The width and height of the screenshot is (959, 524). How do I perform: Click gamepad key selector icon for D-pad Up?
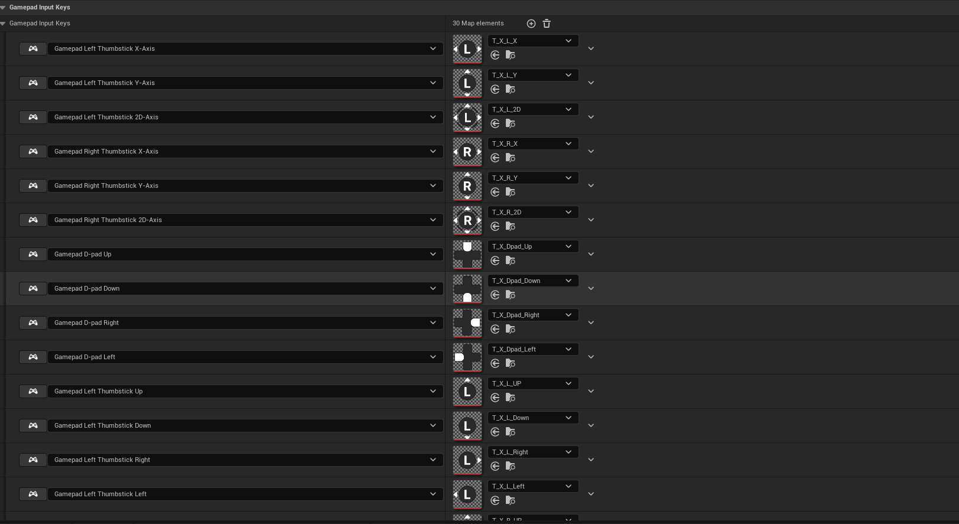(x=33, y=254)
